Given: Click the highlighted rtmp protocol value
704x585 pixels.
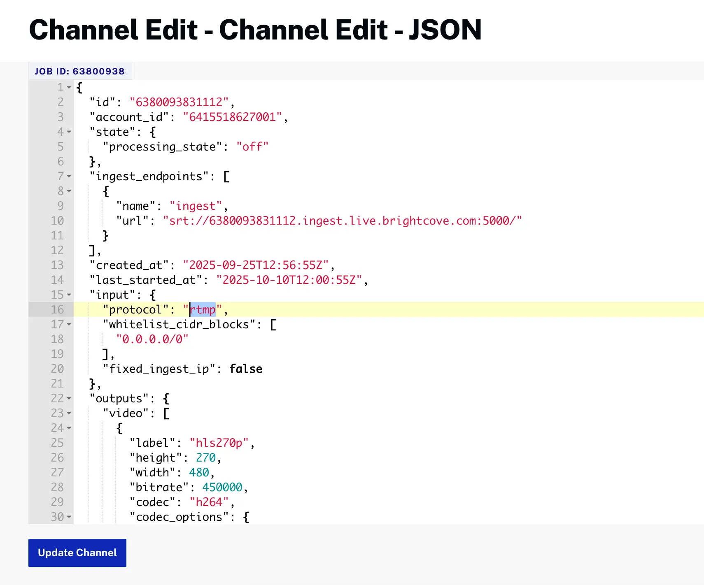Looking at the screenshot, I should 202,310.
